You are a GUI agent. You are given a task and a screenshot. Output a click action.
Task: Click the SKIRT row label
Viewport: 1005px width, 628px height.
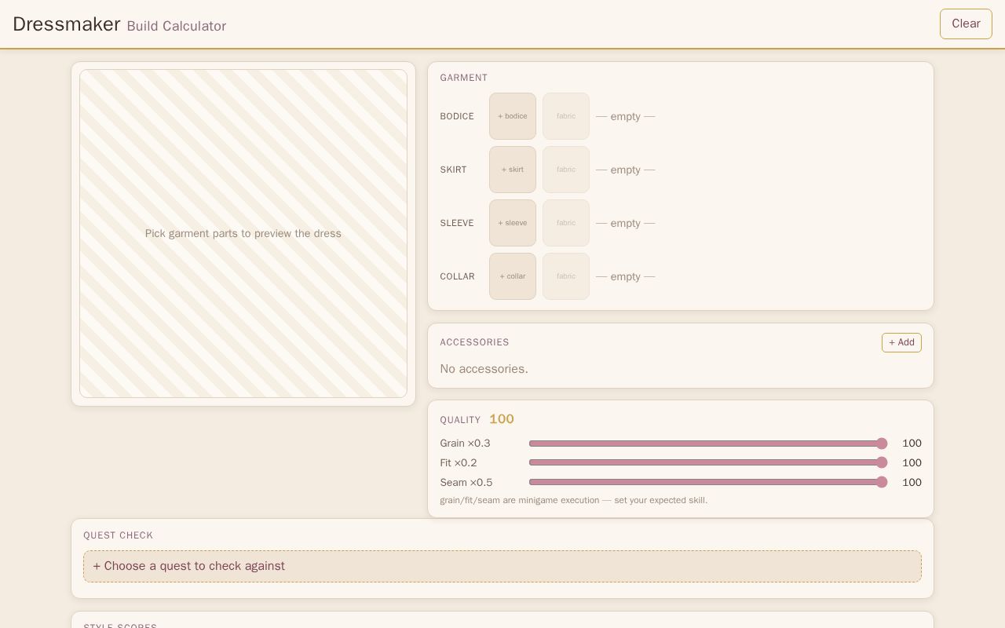pyautogui.click(x=453, y=170)
